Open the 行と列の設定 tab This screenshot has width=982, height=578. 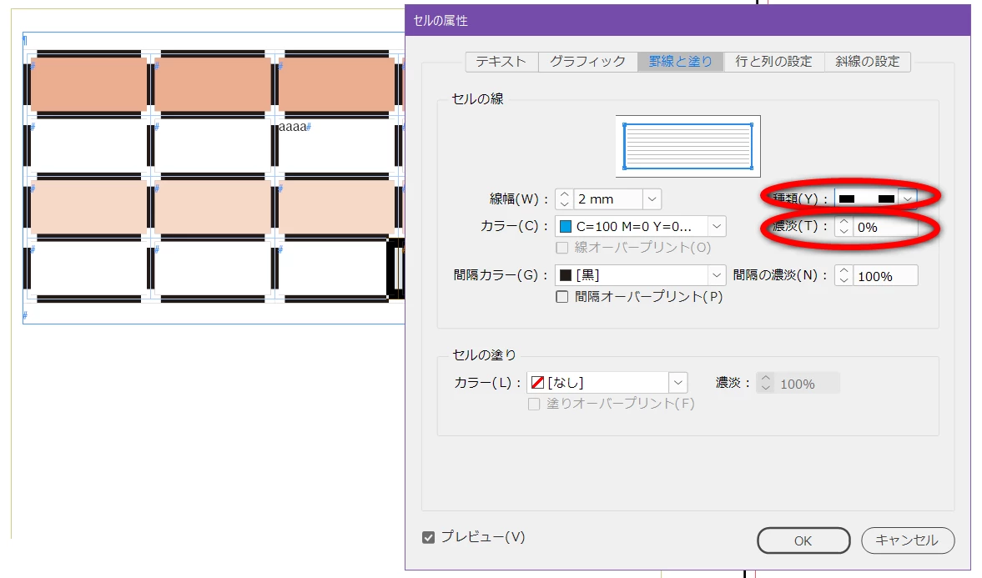[x=774, y=62]
